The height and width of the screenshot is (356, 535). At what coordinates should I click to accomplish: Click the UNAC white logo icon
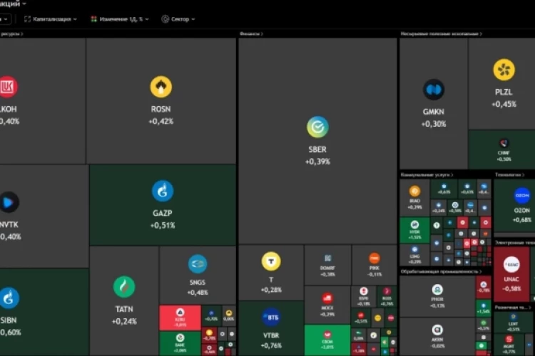pos(511,264)
